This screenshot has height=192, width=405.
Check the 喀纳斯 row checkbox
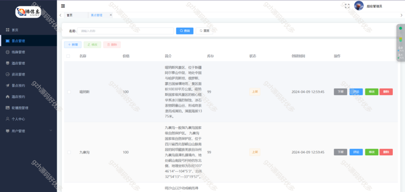(x=69, y=92)
